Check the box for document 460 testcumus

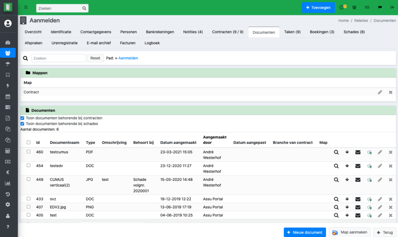point(28,151)
